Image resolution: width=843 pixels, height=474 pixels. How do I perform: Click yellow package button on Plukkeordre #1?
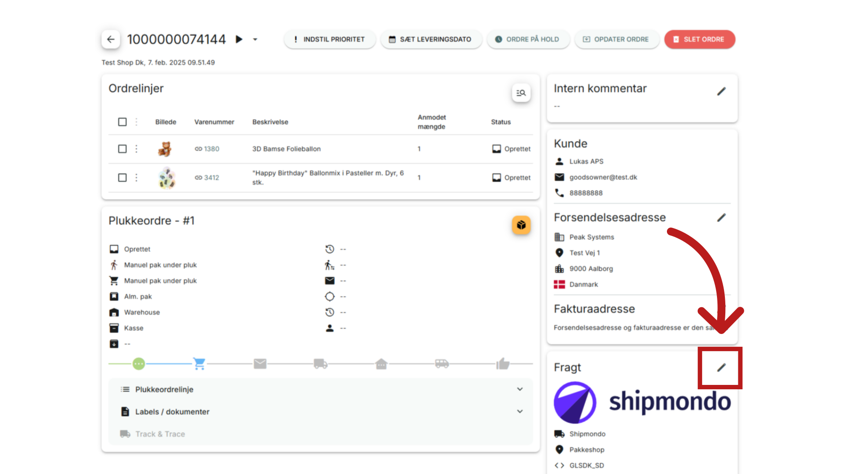click(x=521, y=225)
